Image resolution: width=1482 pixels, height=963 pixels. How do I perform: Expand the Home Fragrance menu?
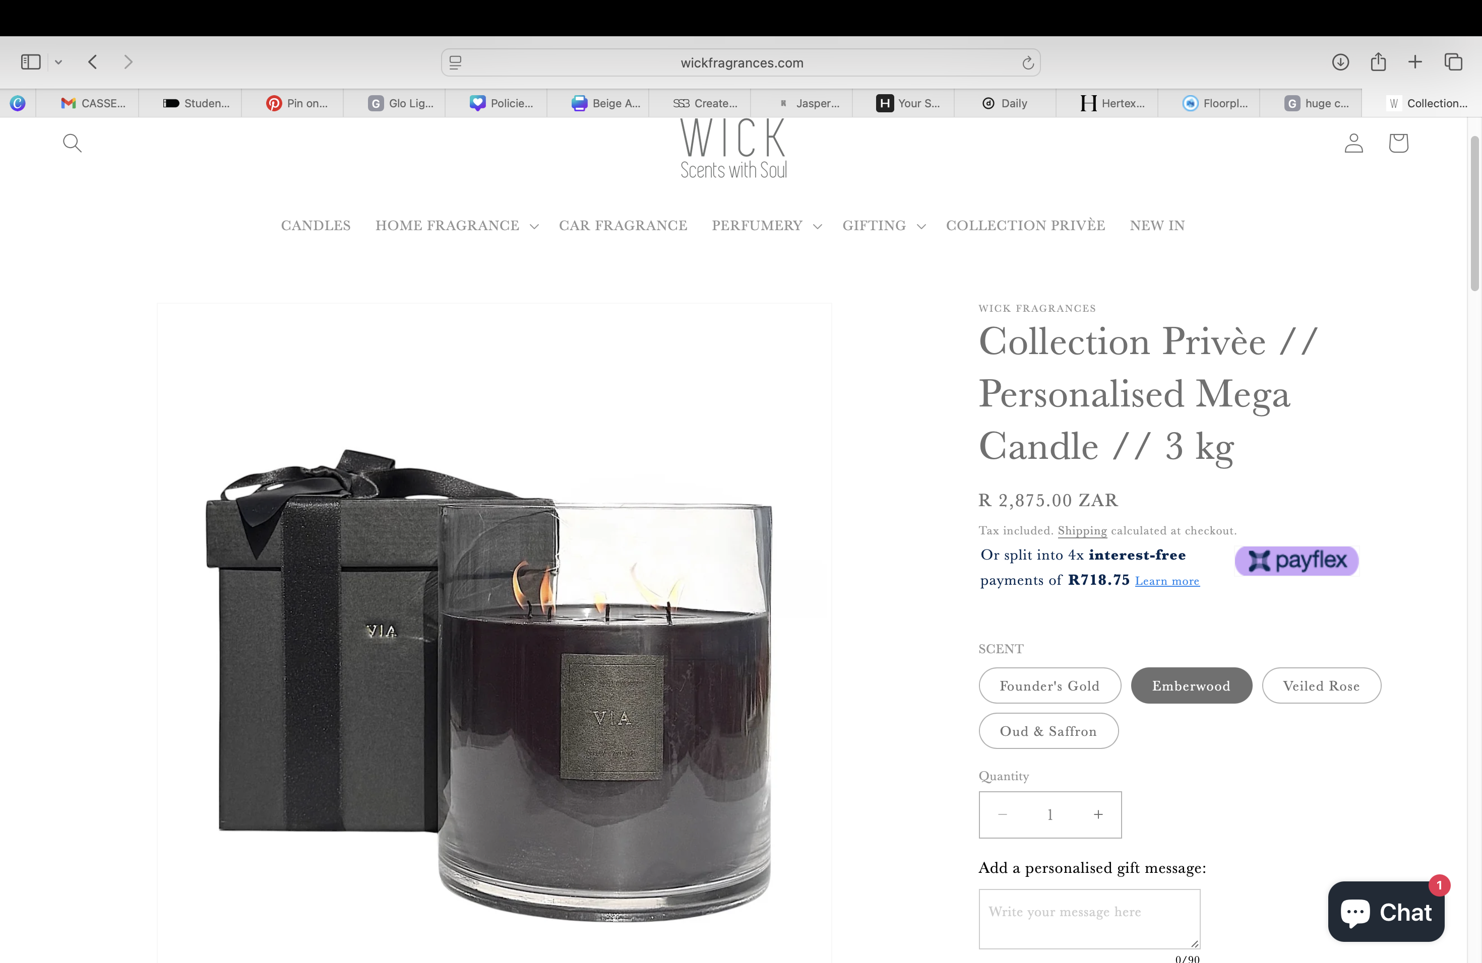pyautogui.click(x=456, y=225)
